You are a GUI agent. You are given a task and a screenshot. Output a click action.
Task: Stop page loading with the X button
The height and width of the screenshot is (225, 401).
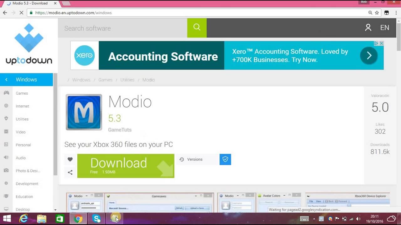pos(22,13)
